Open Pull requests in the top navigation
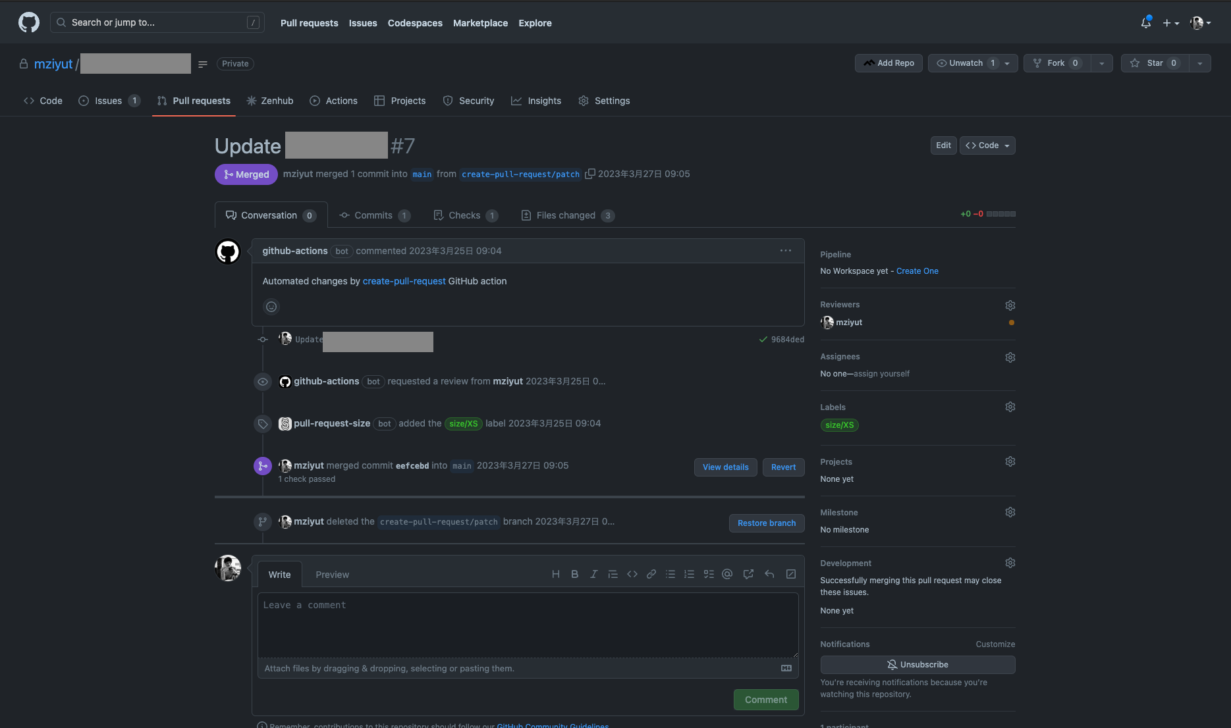Viewport: 1231px width, 728px height. pos(309,23)
